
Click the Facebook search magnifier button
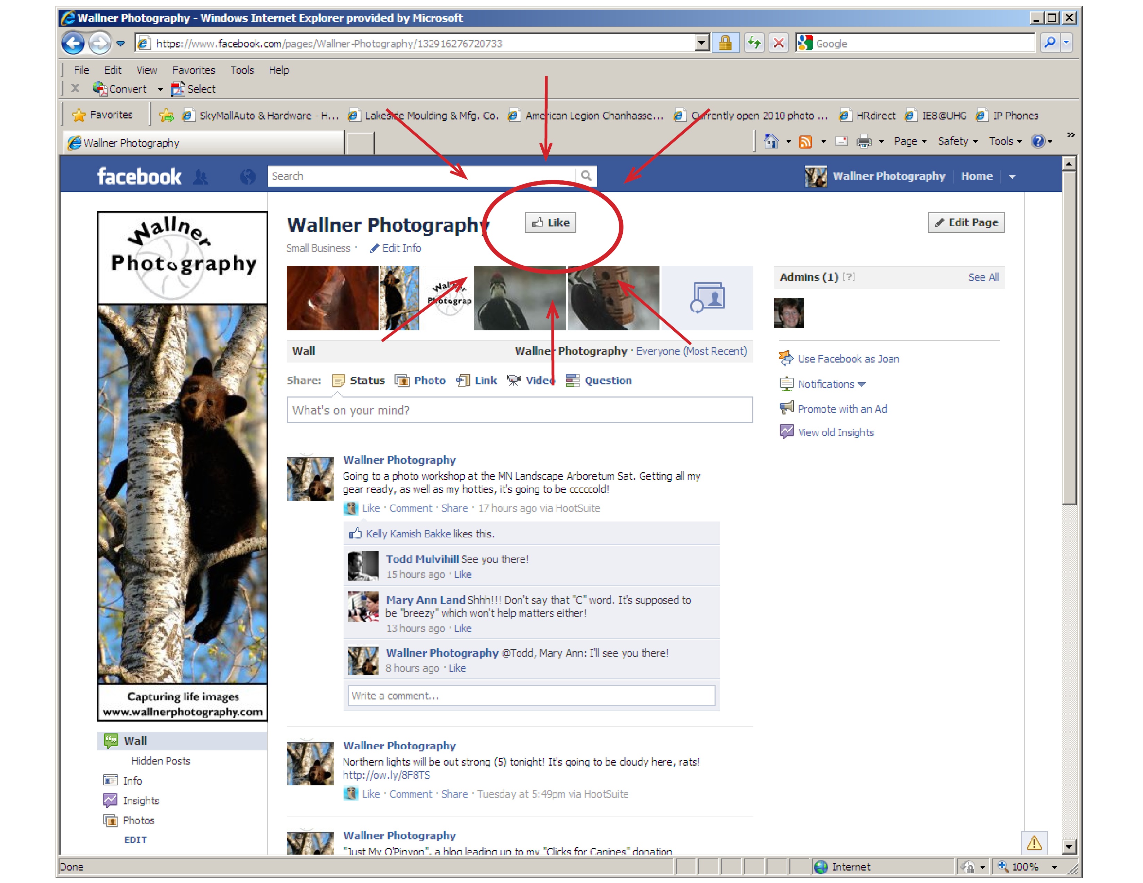point(586,176)
